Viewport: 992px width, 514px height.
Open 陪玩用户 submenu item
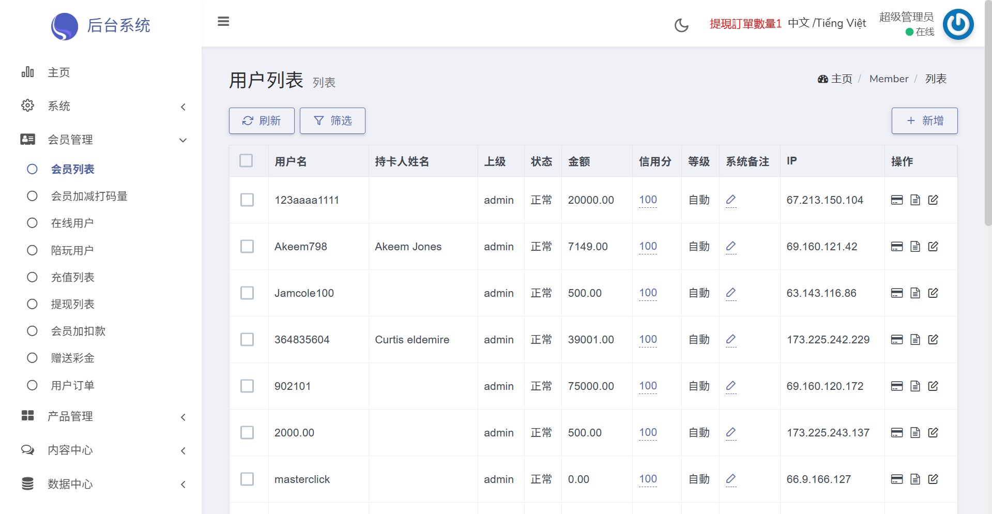[72, 251]
